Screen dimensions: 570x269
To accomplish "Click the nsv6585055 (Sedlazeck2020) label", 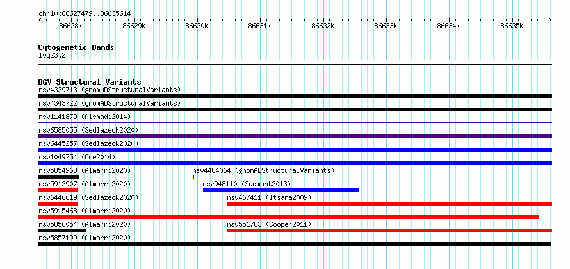I will [88, 130].
